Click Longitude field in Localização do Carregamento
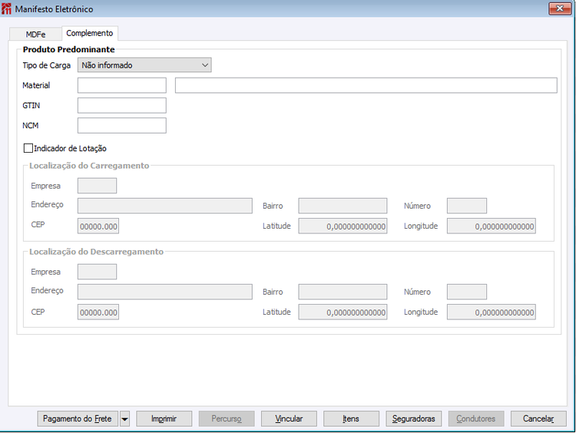This screenshot has height=433, width=576. click(492, 226)
